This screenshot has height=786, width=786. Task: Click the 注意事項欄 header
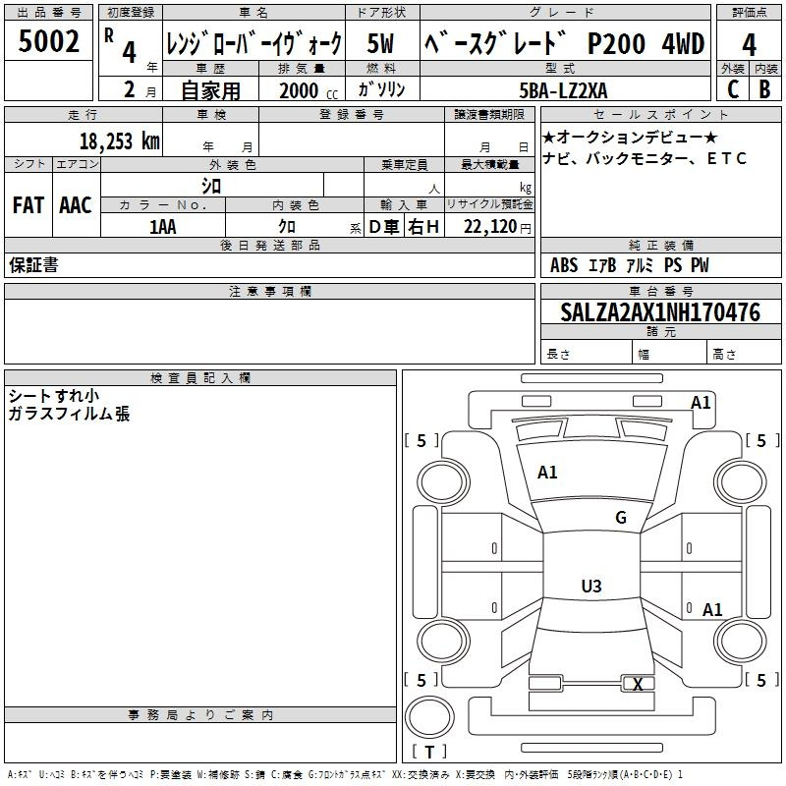coord(269,291)
